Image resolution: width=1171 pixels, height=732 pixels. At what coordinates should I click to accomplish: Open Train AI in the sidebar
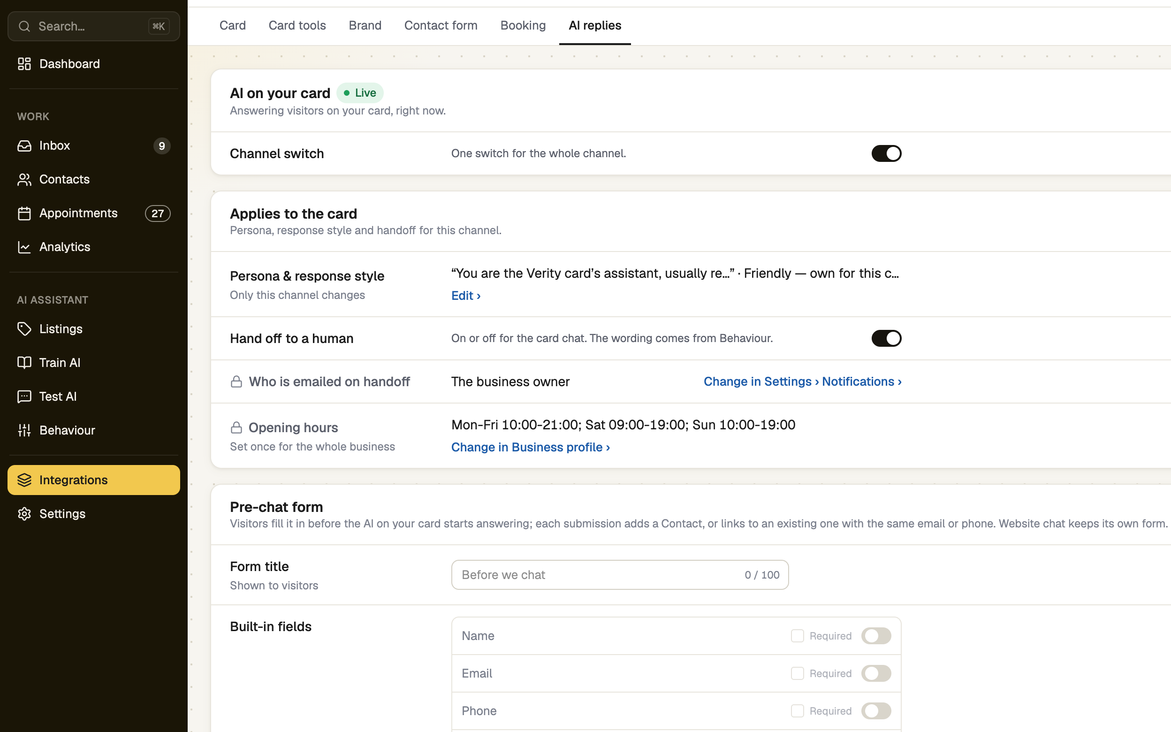coord(94,363)
